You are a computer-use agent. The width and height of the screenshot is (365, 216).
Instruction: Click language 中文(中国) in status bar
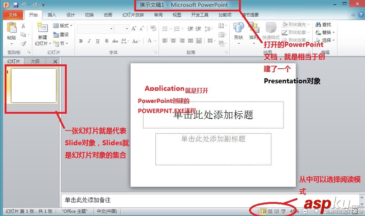tap(107, 211)
